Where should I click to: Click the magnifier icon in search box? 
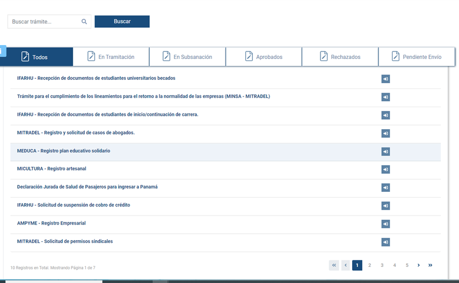click(x=84, y=21)
